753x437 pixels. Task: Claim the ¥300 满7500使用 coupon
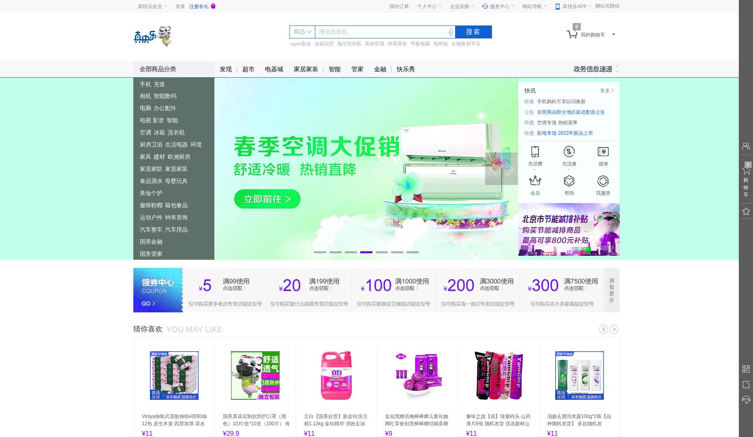(562, 290)
